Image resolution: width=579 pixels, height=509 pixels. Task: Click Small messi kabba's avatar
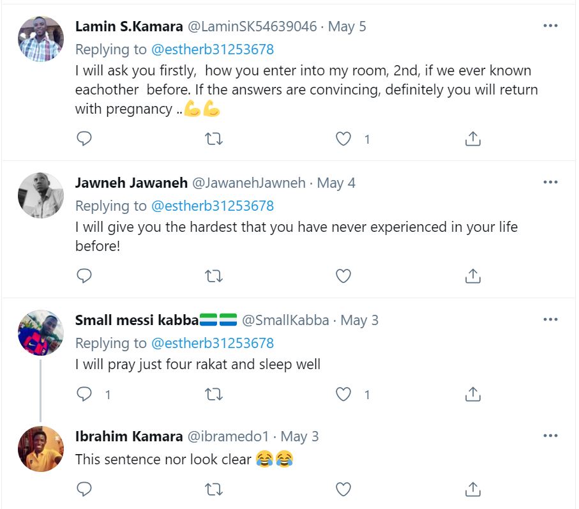[40, 333]
